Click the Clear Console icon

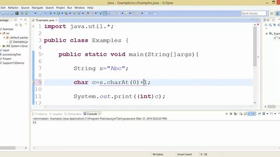241,114
